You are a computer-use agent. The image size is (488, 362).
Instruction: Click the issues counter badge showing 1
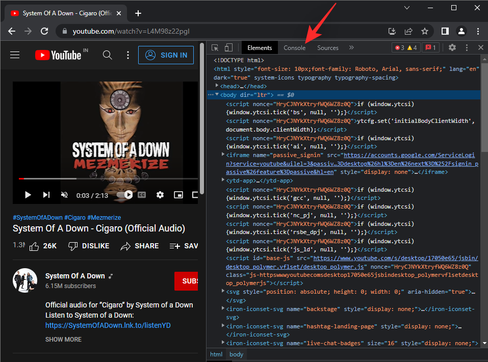(431, 47)
